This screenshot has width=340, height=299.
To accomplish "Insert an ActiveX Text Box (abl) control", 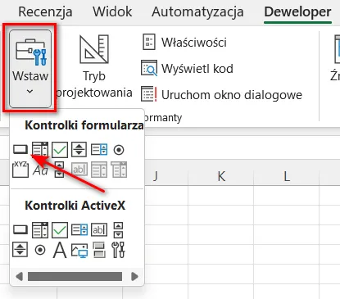I will [x=99, y=229].
